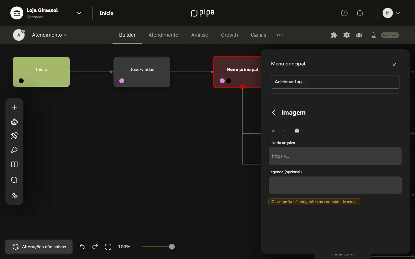This screenshot has height=259, width=415.
Task: Delete the Imagem content with trash icon
Action: tap(297, 131)
